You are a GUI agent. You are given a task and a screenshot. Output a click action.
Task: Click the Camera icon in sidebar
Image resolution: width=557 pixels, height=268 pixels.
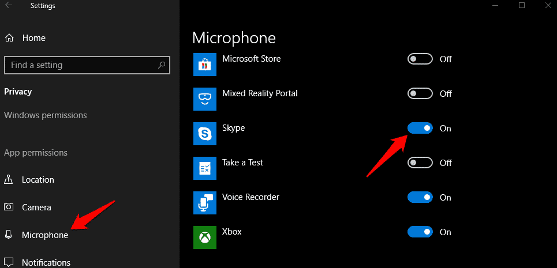[9, 207]
